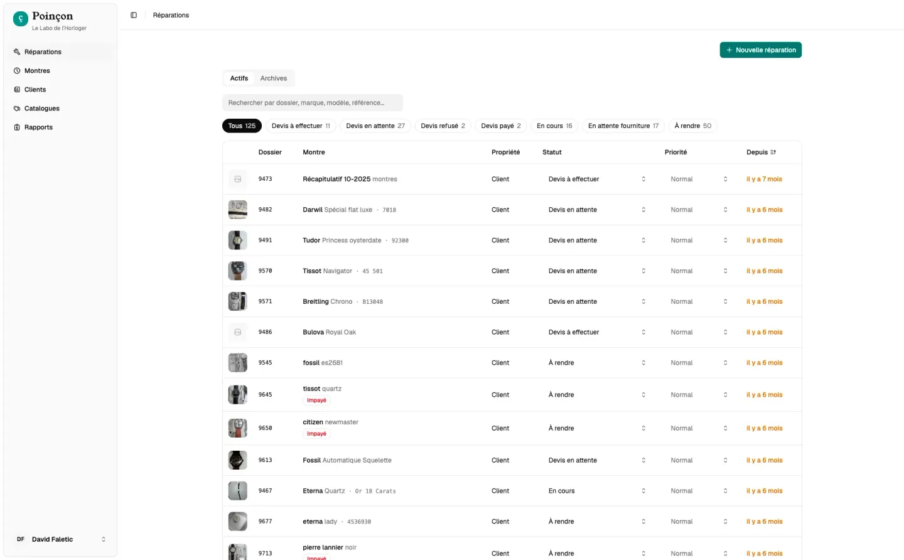Change status of Eterna Quartz repair
Image resolution: width=904 pixels, height=560 pixels.
(597, 491)
